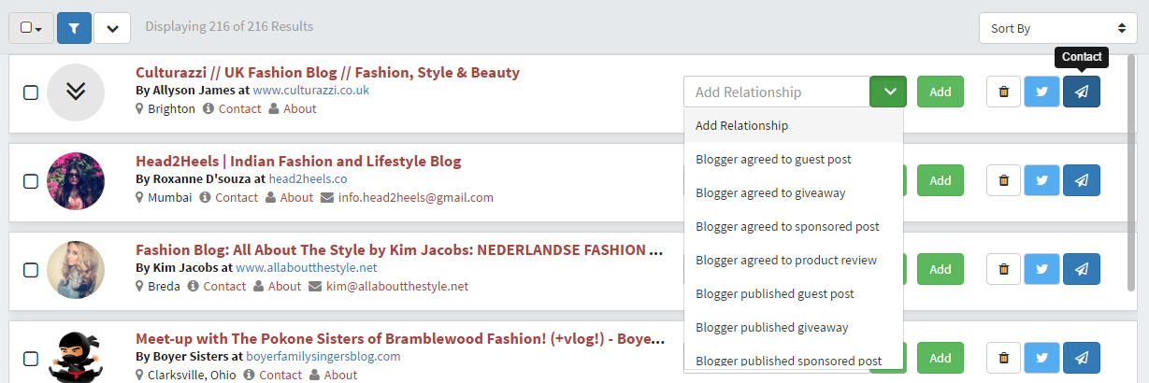Image resolution: width=1149 pixels, height=383 pixels.
Task: Open the Culturazzi UK Fashion Blog title
Action: click(327, 73)
